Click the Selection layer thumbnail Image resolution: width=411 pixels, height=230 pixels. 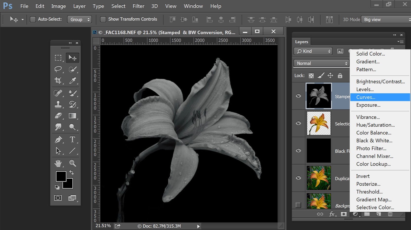tap(319, 123)
